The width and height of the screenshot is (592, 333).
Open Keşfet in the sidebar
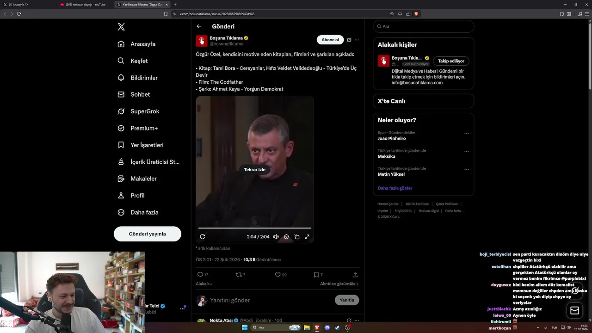(133, 61)
